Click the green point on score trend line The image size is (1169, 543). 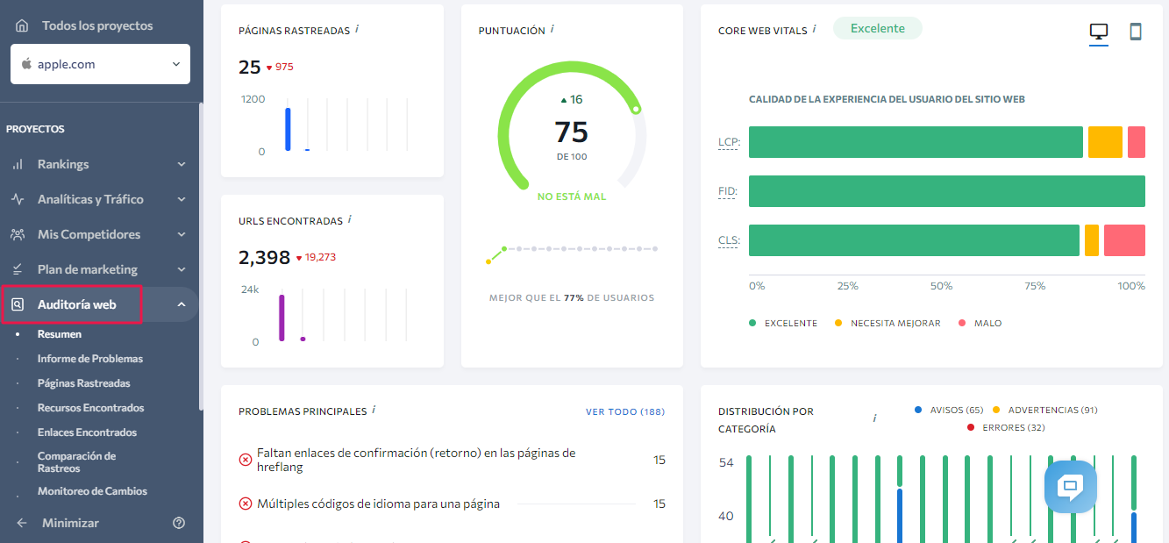point(503,248)
